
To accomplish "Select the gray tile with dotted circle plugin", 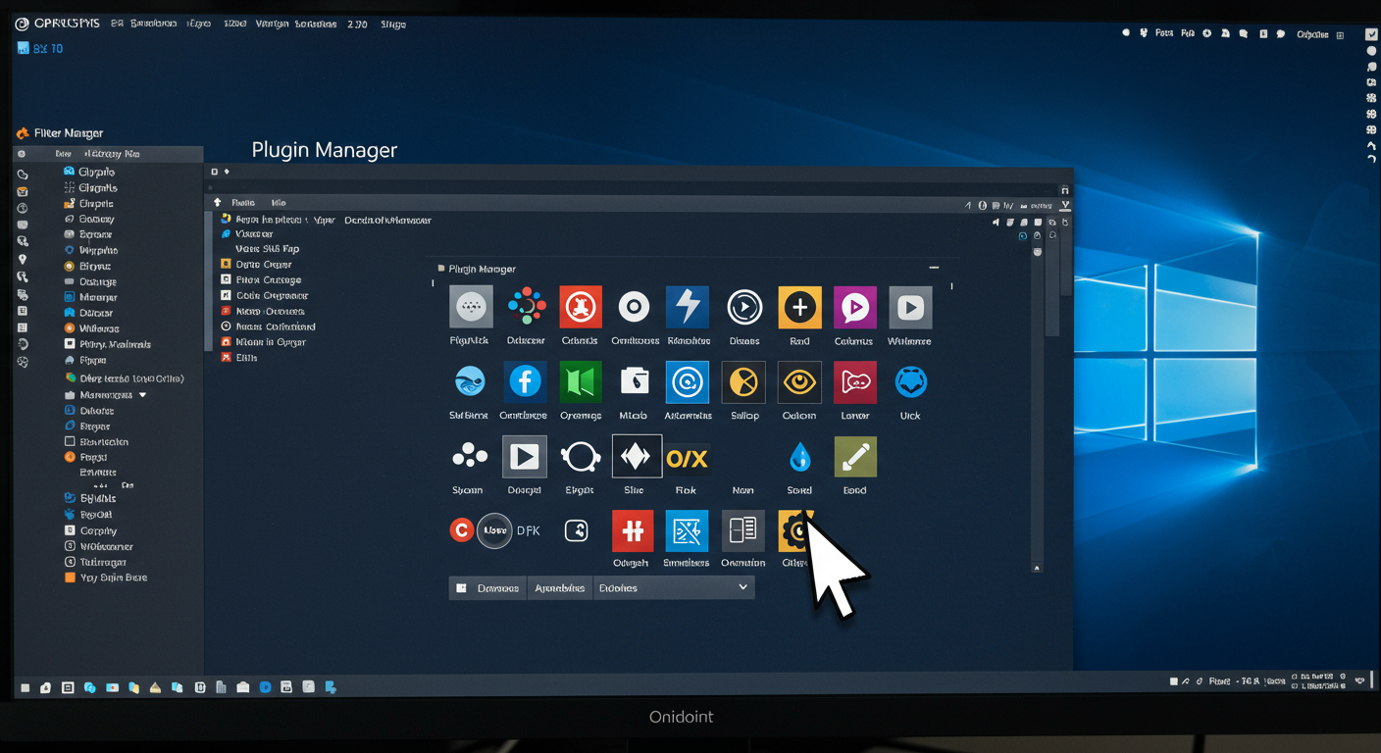I will point(471,307).
